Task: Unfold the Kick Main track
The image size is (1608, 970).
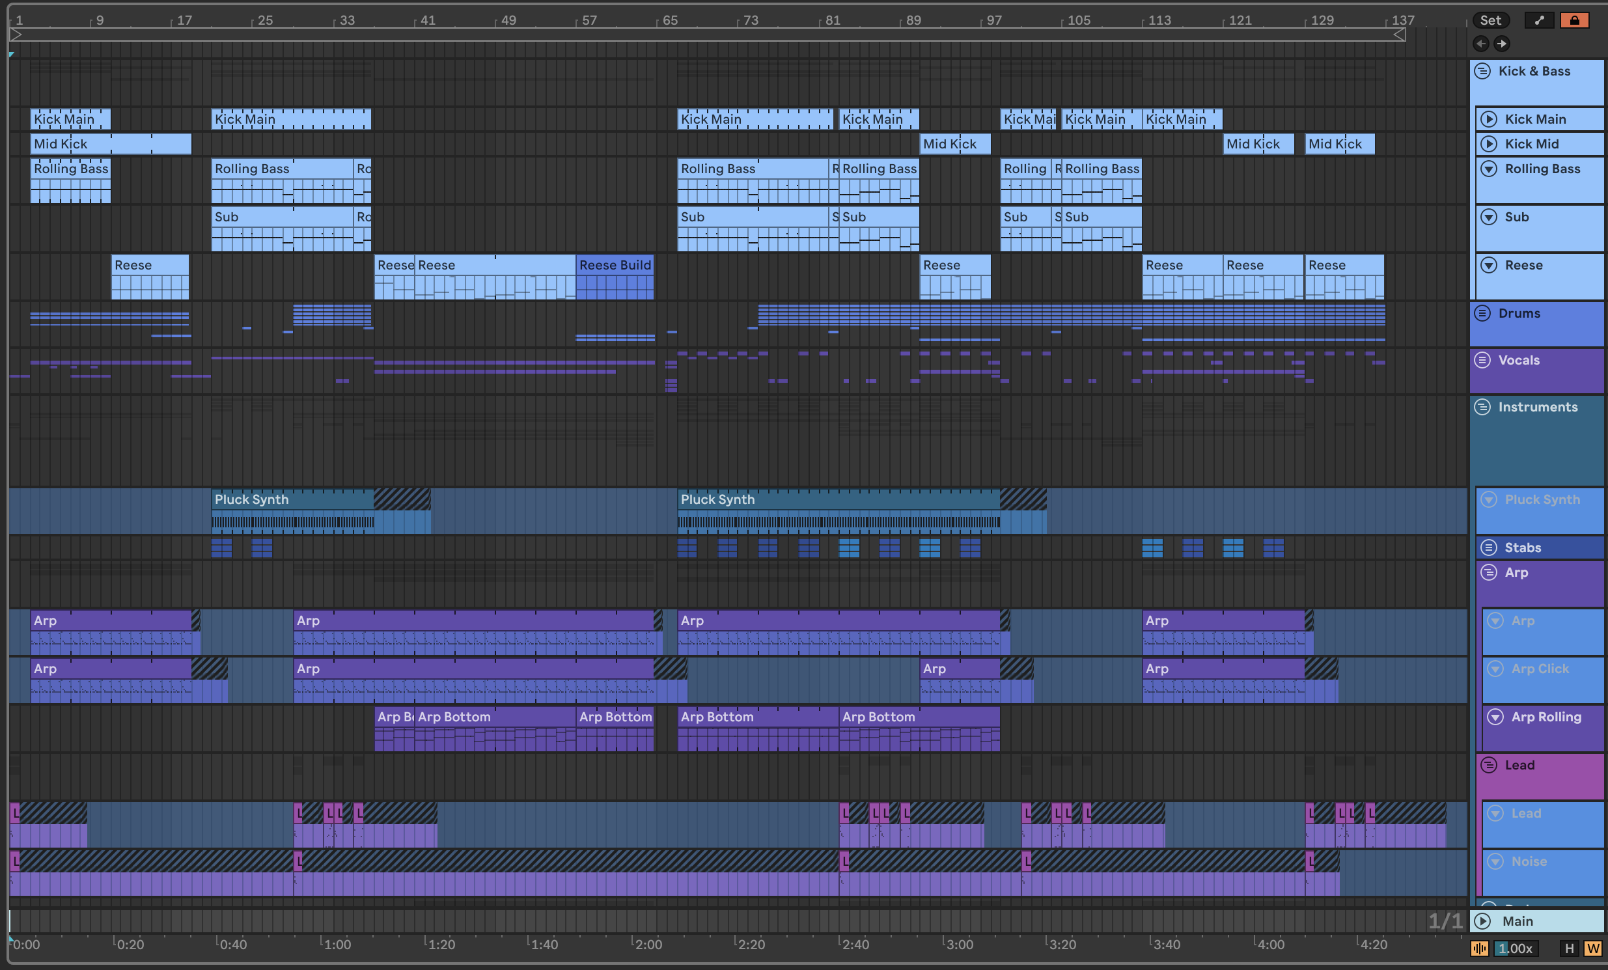Action: [1489, 119]
